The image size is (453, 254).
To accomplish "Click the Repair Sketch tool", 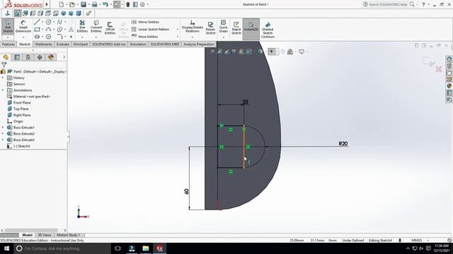I will pos(210,28).
